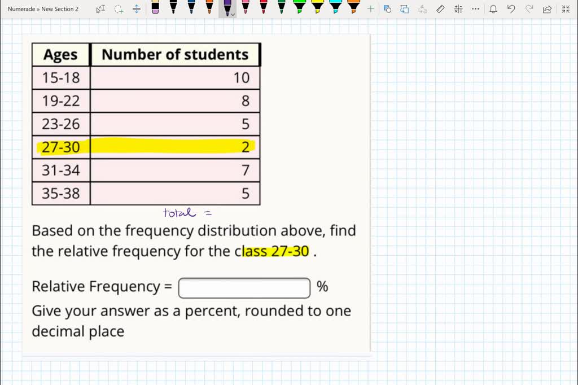Open the share options

click(x=546, y=9)
